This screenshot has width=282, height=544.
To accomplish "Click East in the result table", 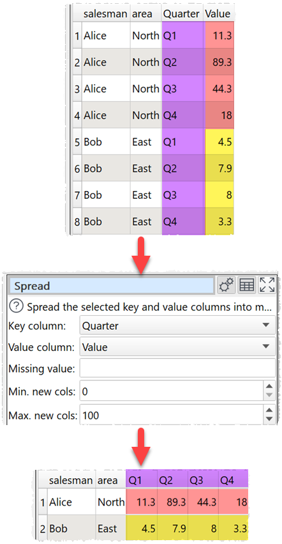I will 110,529.
